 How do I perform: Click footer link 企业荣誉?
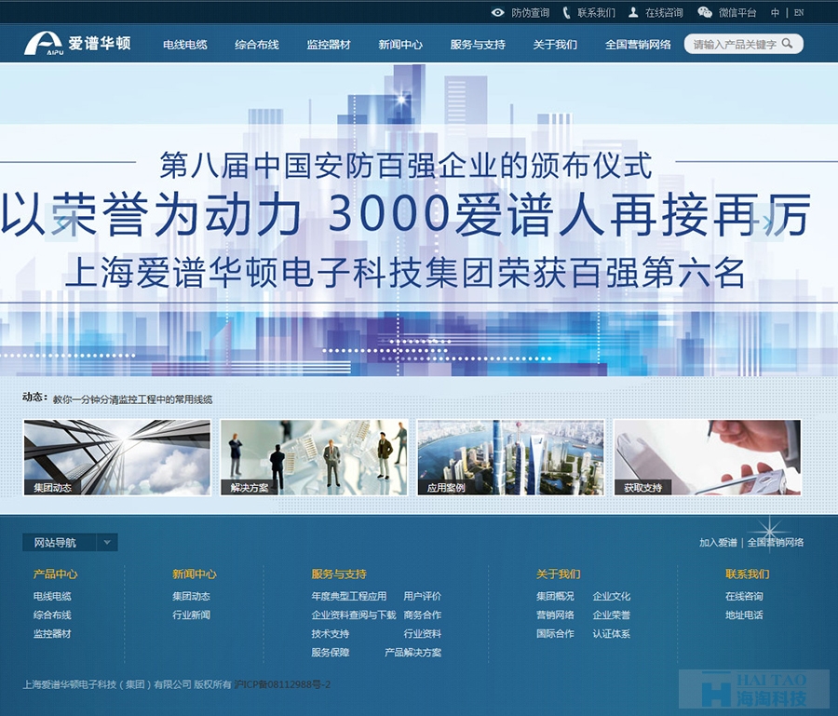pos(611,615)
